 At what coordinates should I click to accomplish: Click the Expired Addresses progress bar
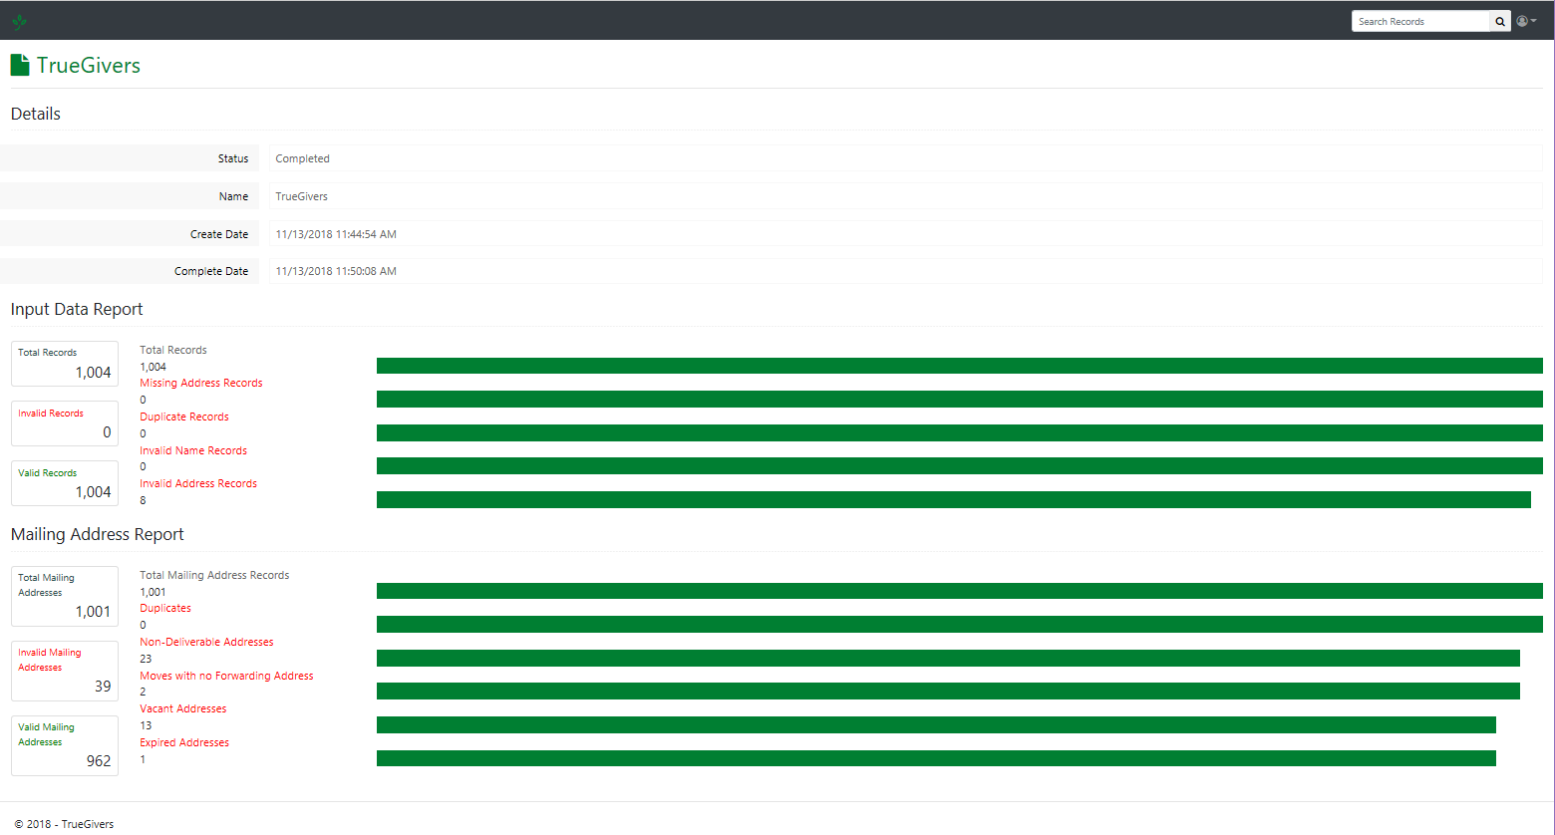coord(936,758)
